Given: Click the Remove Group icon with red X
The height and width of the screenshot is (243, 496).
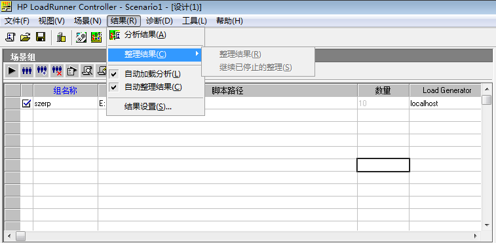Looking at the screenshot, I should point(57,70).
